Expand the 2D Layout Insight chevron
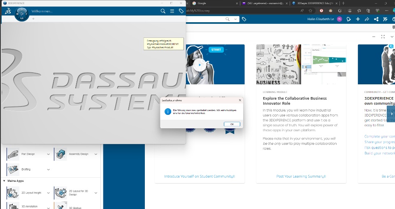The width and height of the screenshot is (395, 209). pyautogui.click(x=49, y=193)
